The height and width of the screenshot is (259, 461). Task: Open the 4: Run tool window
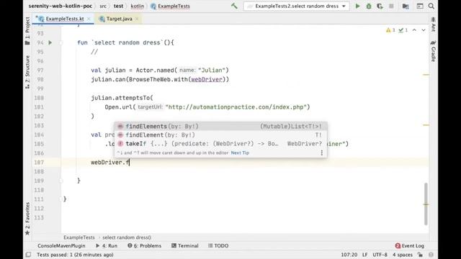[107, 246]
